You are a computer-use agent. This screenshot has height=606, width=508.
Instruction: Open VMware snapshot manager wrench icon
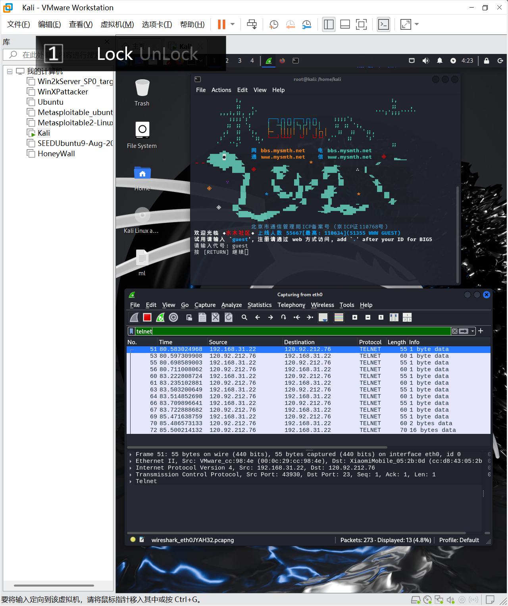pyautogui.click(x=306, y=24)
